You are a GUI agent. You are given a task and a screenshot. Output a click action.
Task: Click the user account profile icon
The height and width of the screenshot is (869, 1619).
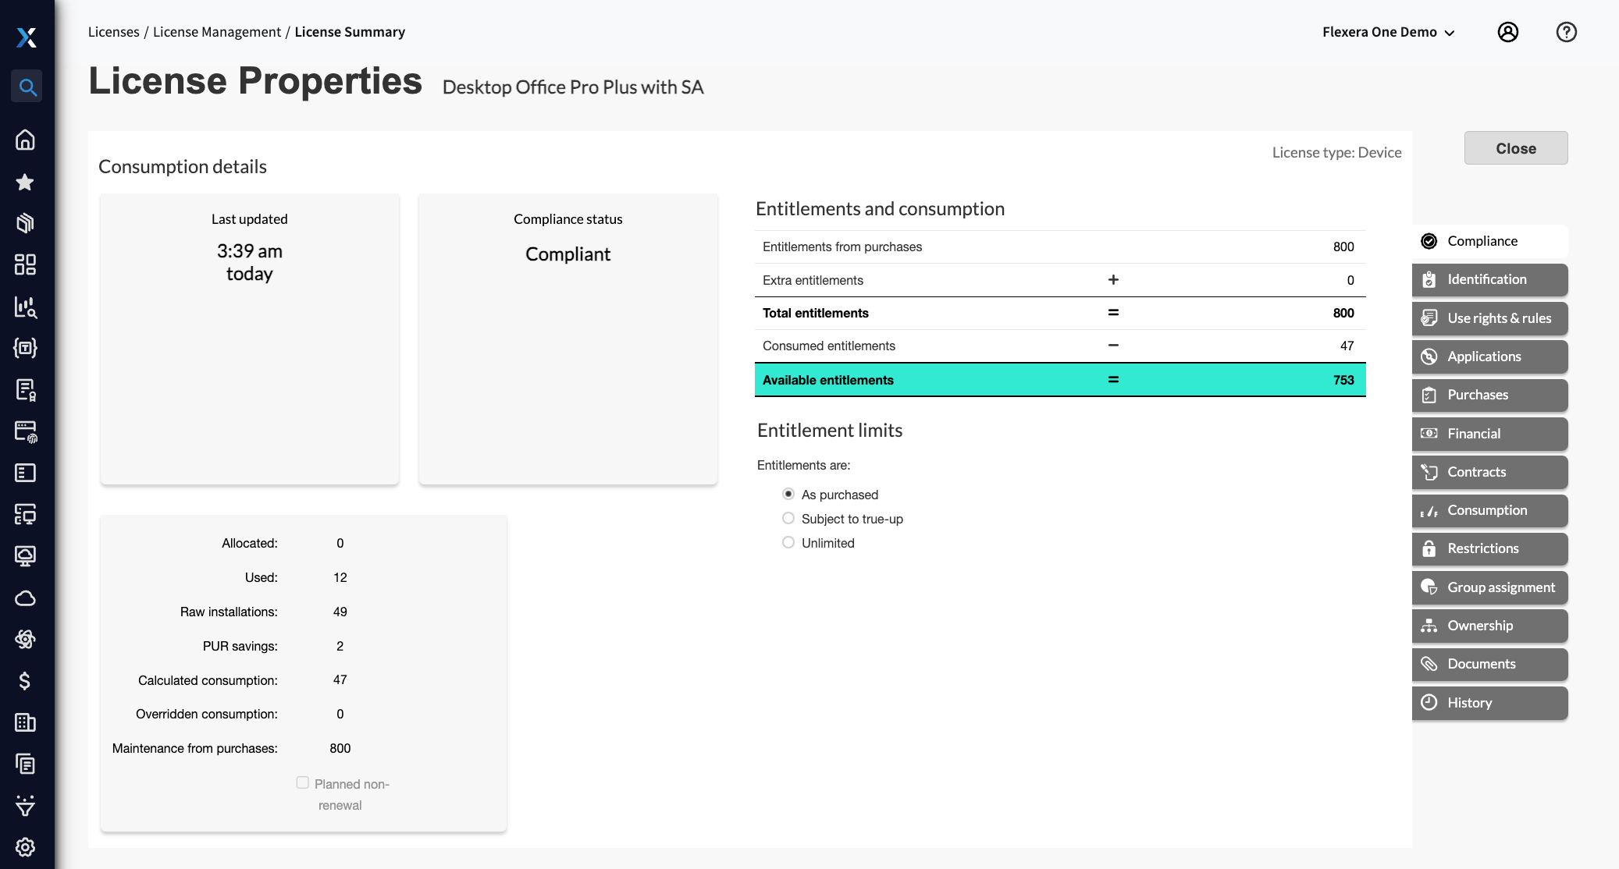[x=1507, y=32]
